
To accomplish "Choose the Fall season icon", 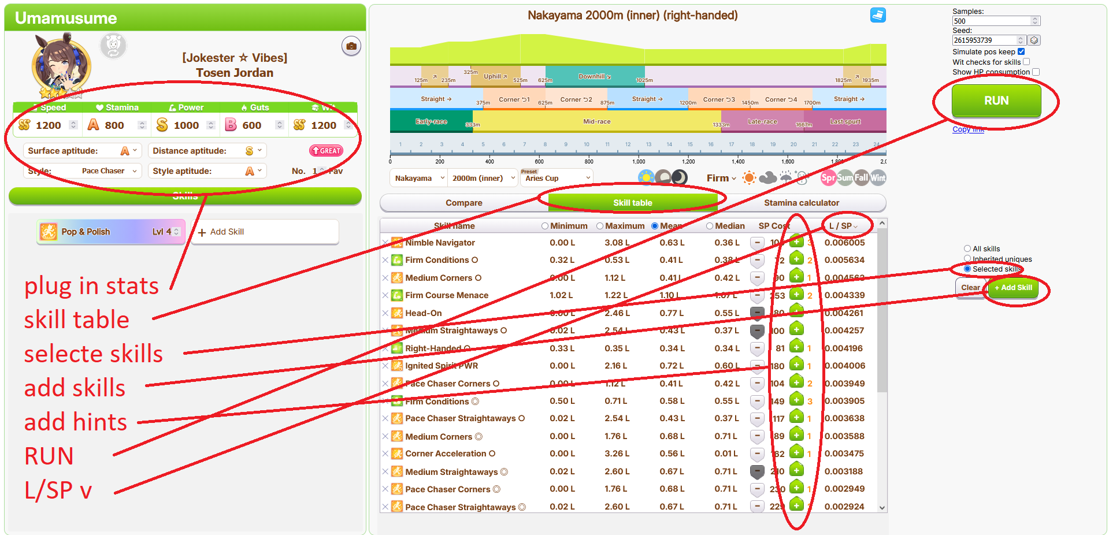I will pyautogui.click(x=862, y=178).
